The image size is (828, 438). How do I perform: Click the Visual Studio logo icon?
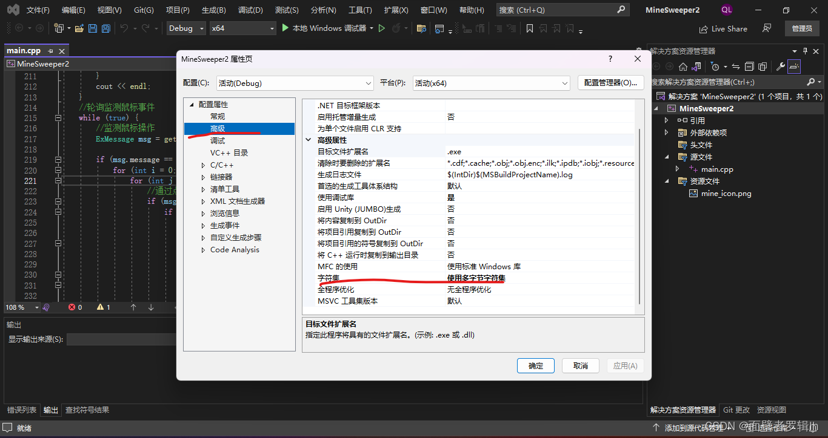coord(13,10)
